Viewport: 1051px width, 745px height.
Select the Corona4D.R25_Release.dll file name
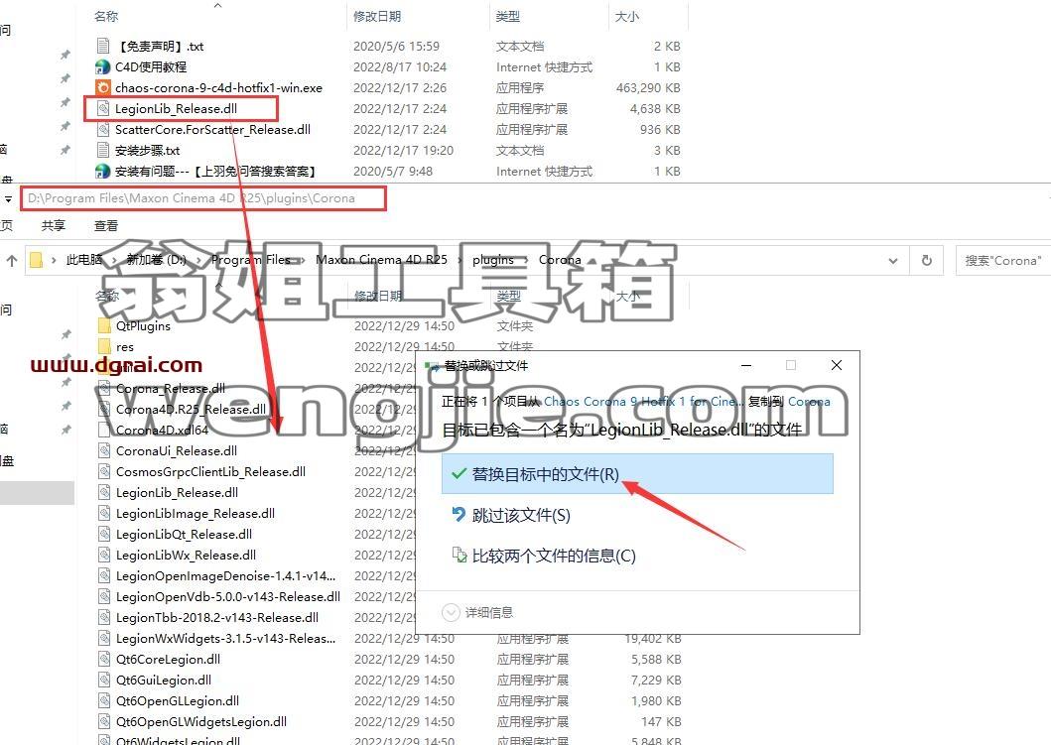point(191,409)
